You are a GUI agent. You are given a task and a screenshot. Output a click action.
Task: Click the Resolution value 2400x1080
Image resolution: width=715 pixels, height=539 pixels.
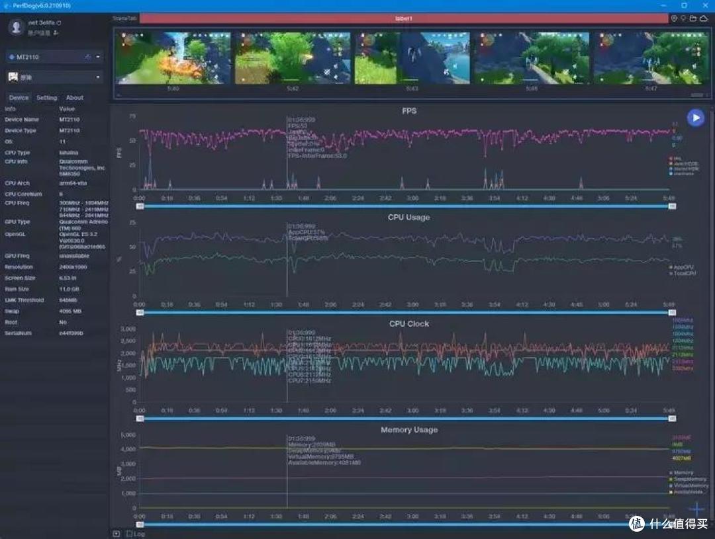[x=73, y=267]
